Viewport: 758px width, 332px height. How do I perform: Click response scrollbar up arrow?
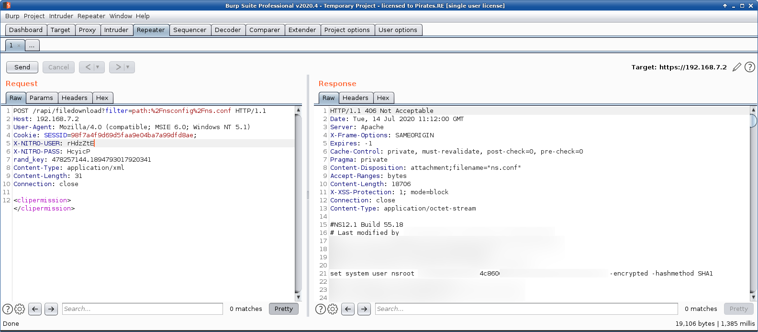753,110
